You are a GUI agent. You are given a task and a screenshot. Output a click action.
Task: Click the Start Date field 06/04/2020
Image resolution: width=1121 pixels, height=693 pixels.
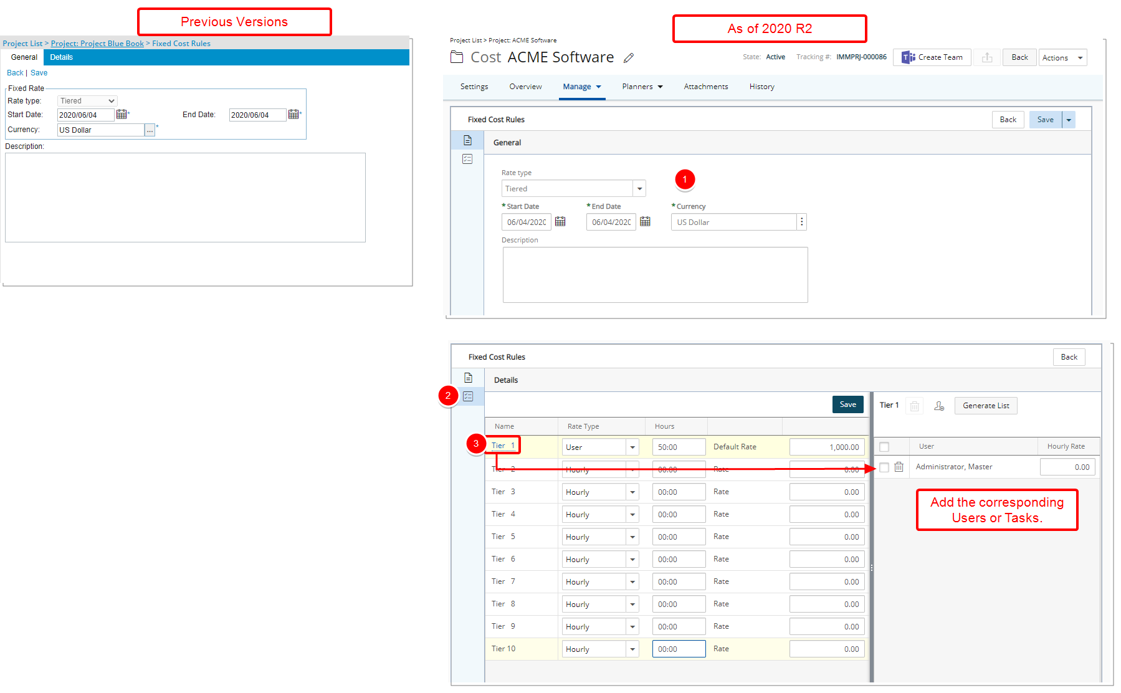[526, 222]
